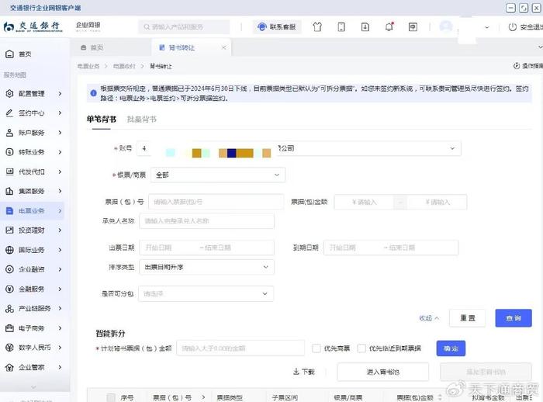Focus the 计划背书票据（包）金额 input
543x402 pixels.
coord(240,348)
